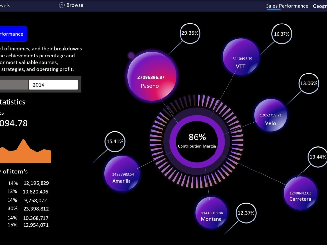The width and height of the screenshot is (327, 245).
Task: Switch to the Sales Performance tab
Action: (287, 6)
